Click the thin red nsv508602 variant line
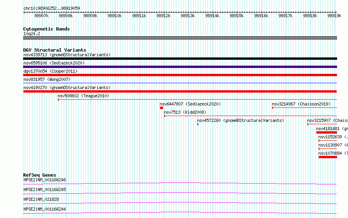The height and width of the screenshot is (218, 348). [x=197, y=100]
